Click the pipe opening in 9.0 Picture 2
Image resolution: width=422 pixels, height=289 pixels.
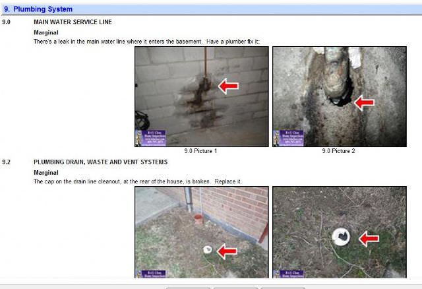pyautogui.click(x=338, y=99)
